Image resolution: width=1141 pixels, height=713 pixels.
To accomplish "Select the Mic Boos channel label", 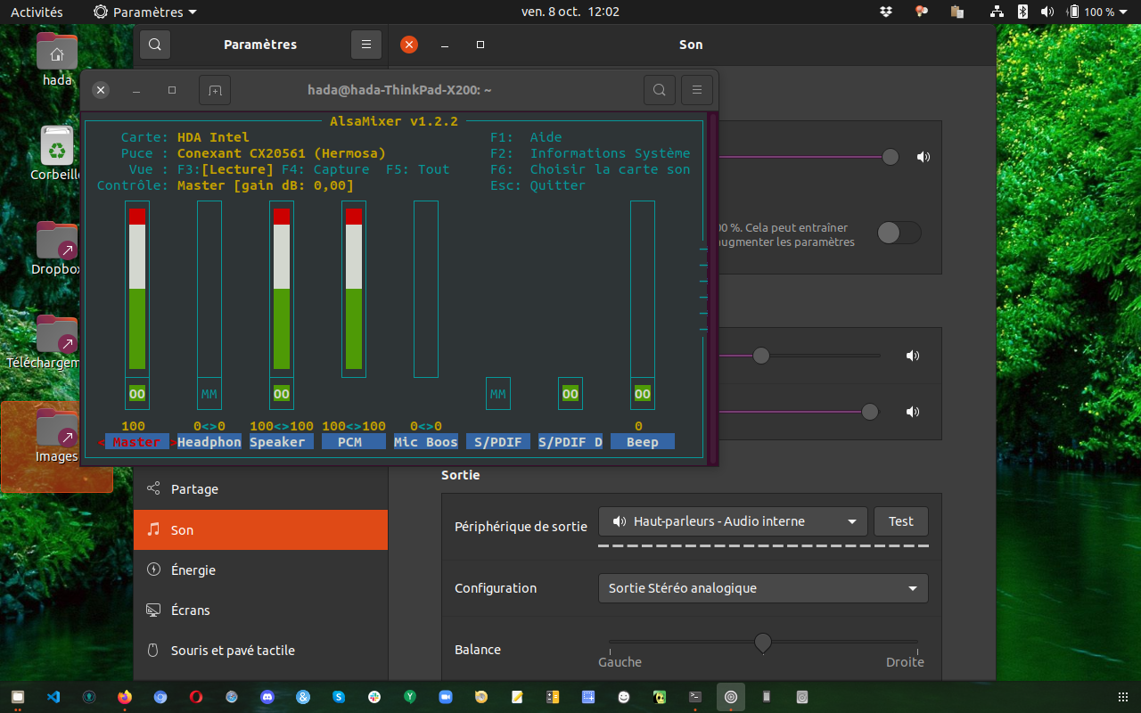I will click(x=426, y=442).
